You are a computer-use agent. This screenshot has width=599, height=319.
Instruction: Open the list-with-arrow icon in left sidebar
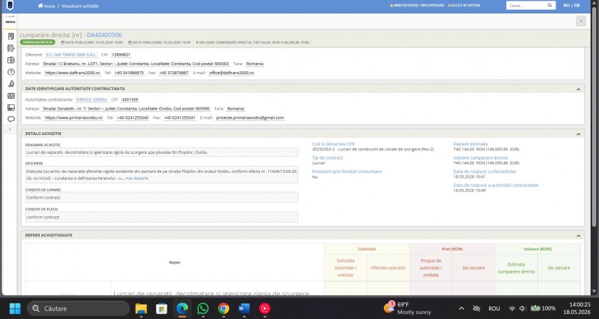11,48
